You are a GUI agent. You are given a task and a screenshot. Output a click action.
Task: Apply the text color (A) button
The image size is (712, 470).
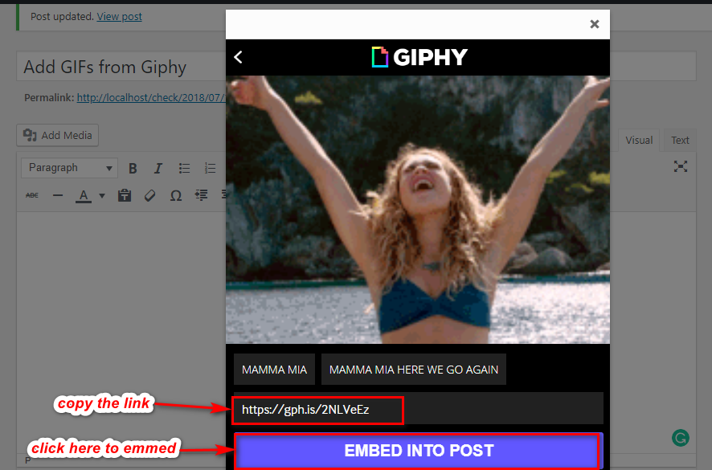(x=83, y=196)
